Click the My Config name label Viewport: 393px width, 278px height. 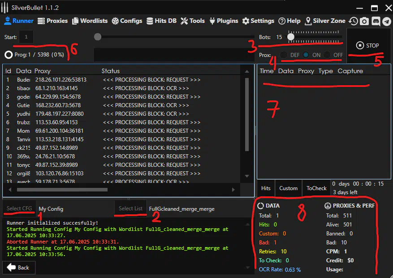tap(51, 209)
